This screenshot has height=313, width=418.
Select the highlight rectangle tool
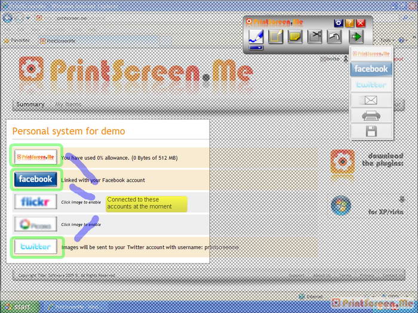pyautogui.click(x=275, y=36)
